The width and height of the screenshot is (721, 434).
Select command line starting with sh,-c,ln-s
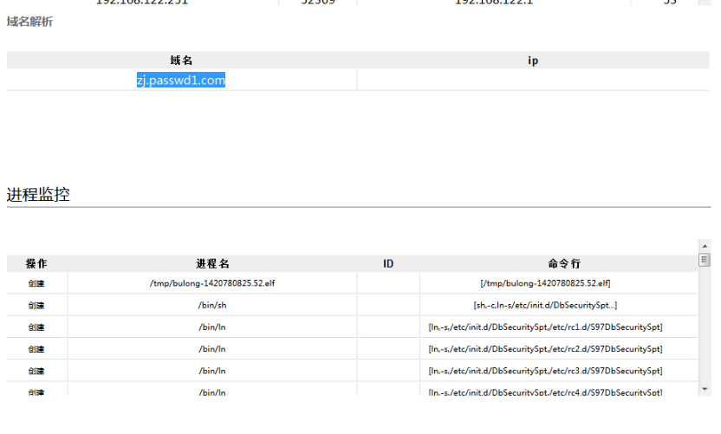[x=545, y=305]
